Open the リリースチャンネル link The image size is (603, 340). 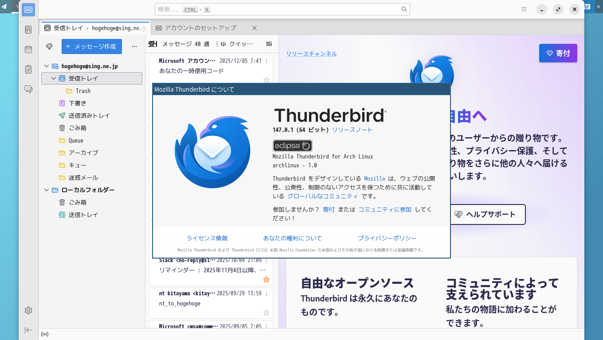point(311,54)
